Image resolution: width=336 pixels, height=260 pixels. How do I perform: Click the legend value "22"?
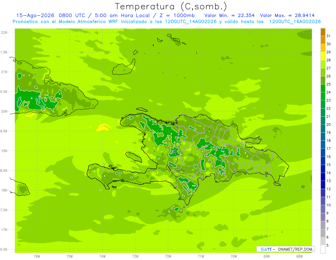tap(328, 109)
